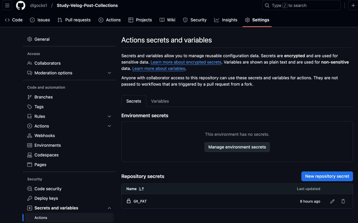The width and height of the screenshot is (358, 223).
Task: Collapse the Secrets and variables chevron
Action: pyautogui.click(x=109, y=208)
